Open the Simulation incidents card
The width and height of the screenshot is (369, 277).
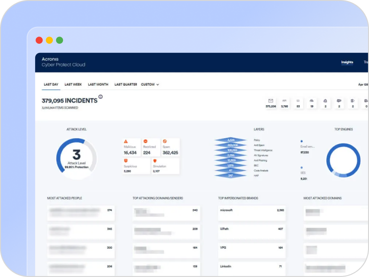click(165, 166)
